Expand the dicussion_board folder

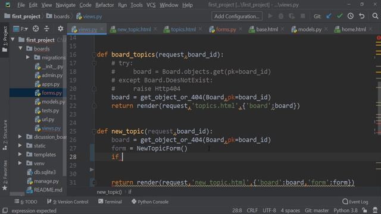click(20, 137)
